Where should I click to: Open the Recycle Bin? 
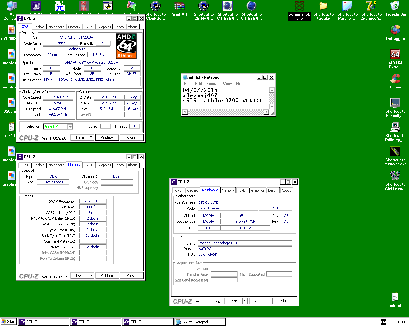point(395,6)
